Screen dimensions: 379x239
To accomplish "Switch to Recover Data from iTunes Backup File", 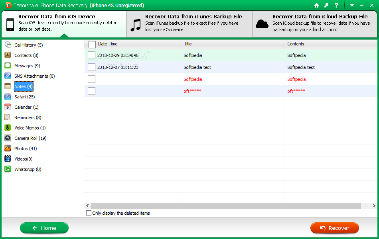I will (x=190, y=24).
